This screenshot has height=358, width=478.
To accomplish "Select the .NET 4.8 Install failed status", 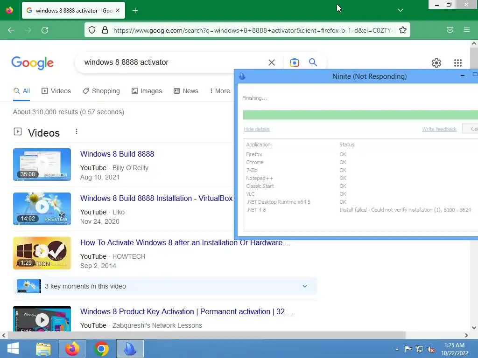I will (405, 210).
